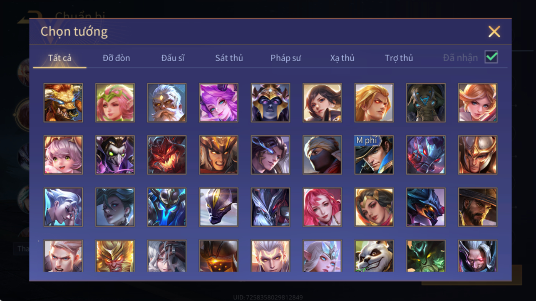This screenshot has width=536, height=301.
Task: Select the orange beast hero portrait
Action: (x=63, y=103)
